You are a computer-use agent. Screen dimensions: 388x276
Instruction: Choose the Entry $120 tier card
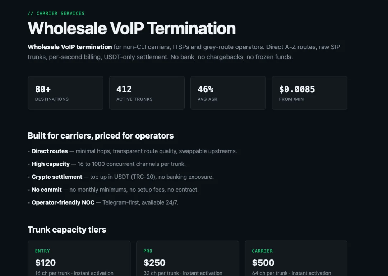pos(79,258)
